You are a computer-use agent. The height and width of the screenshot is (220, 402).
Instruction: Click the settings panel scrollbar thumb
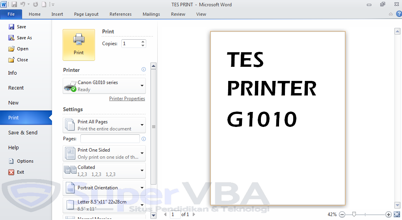coord(154,126)
